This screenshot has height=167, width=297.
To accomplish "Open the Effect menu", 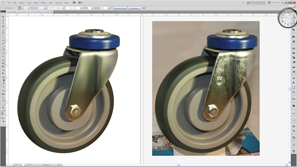I will coord(44,3).
